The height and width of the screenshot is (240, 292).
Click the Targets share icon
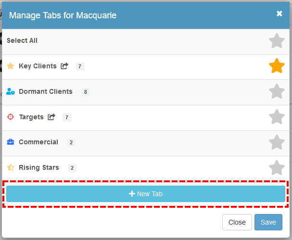coord(51,117)
